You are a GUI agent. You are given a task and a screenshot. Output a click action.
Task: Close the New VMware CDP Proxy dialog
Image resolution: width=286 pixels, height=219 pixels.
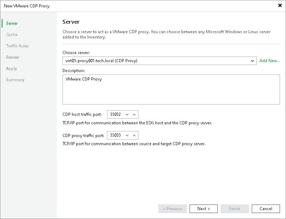click(x=280, y=6)
